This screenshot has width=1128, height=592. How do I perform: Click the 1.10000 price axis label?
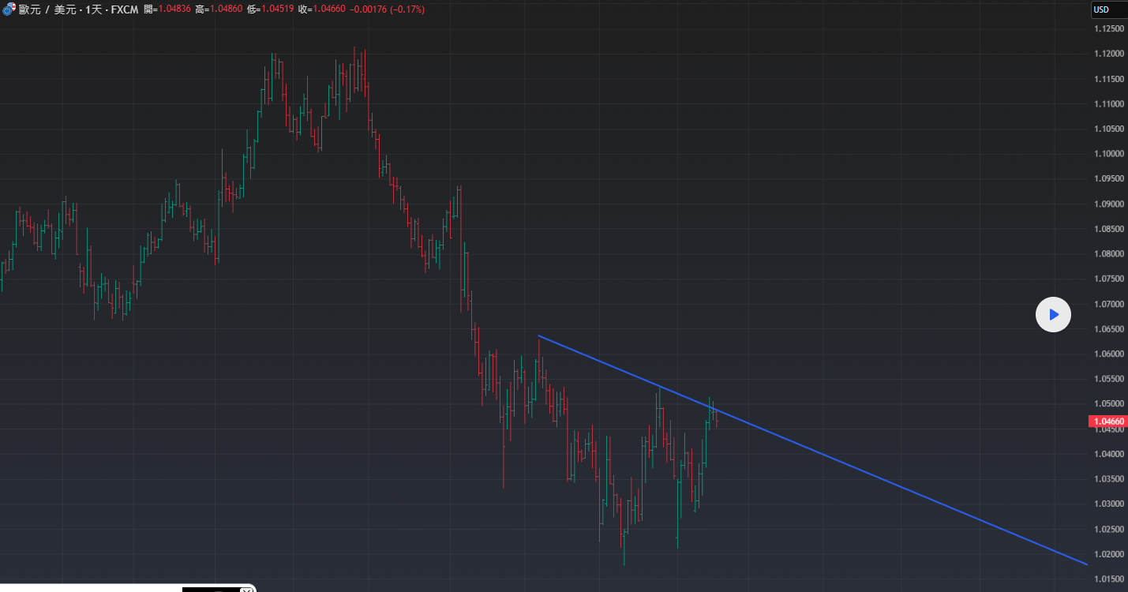click(x=1108, y=154)
